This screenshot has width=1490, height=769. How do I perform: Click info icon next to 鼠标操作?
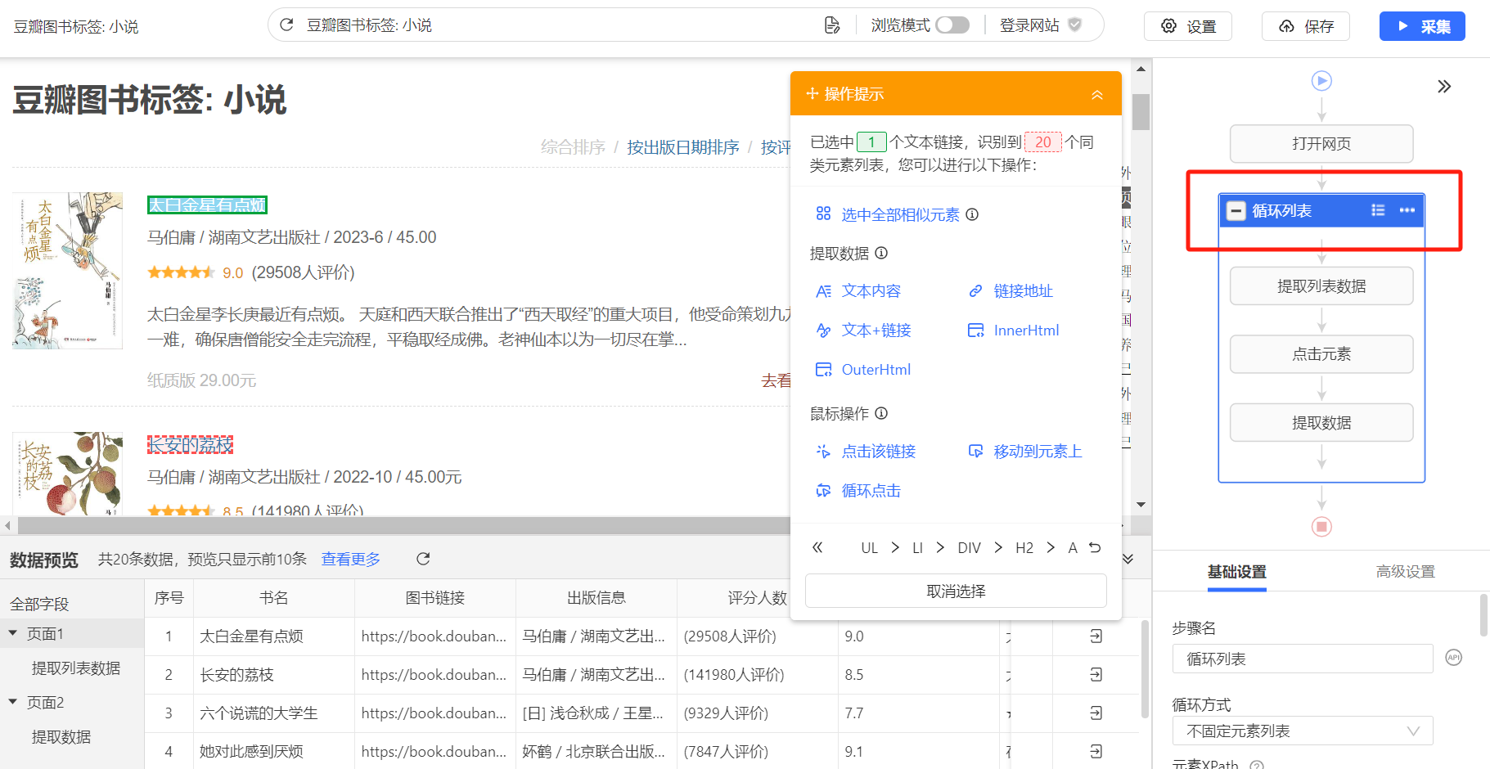(x=881, y=413)
